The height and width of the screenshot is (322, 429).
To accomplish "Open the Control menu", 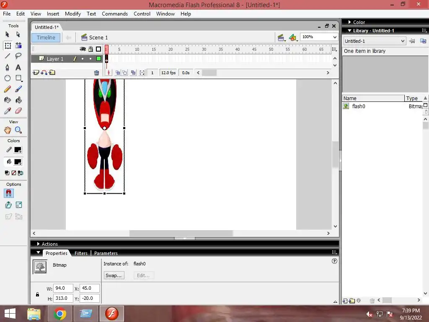I will tap(142, 14).
